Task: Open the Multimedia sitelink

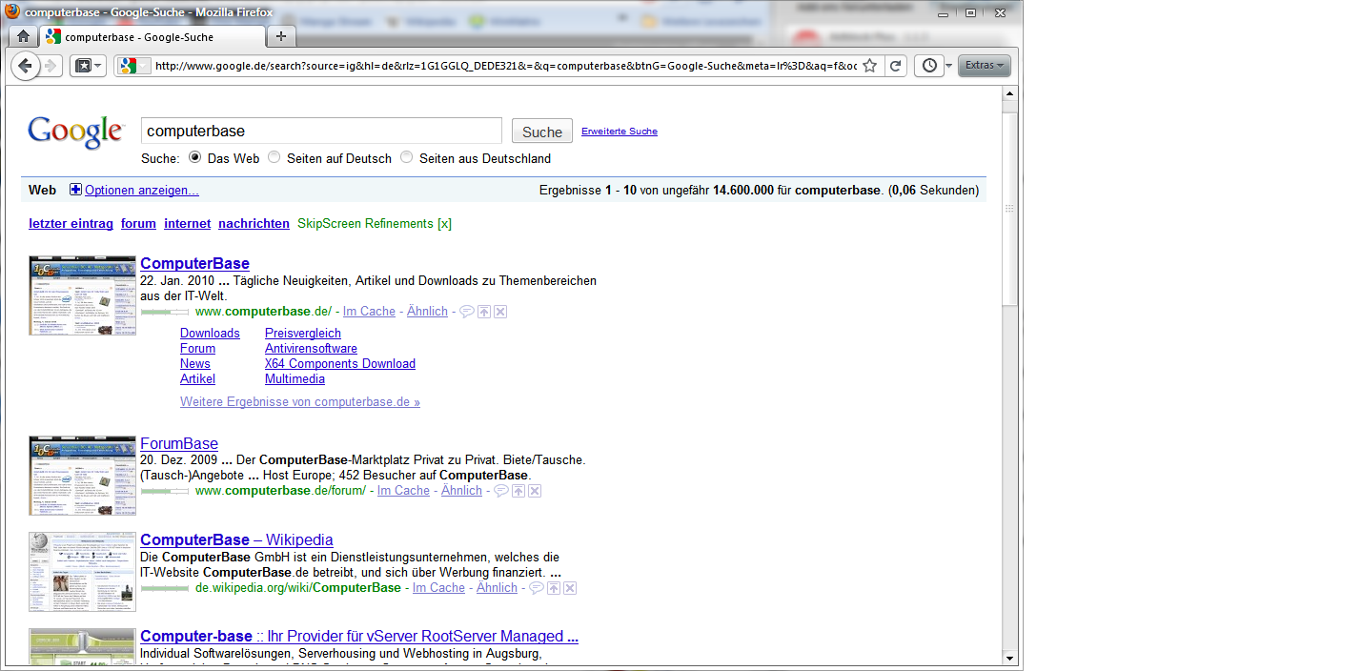Action: [295, 378]
